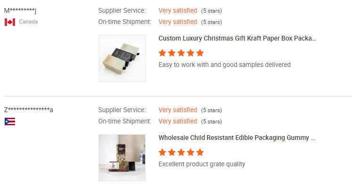Click review text Easy to work with

click(225, 65)
